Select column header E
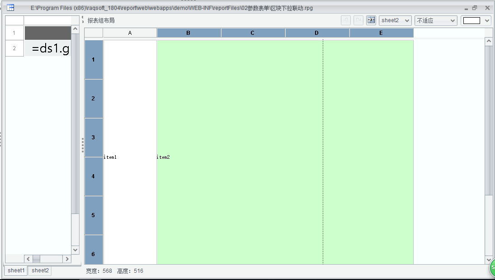 [381, 33]
